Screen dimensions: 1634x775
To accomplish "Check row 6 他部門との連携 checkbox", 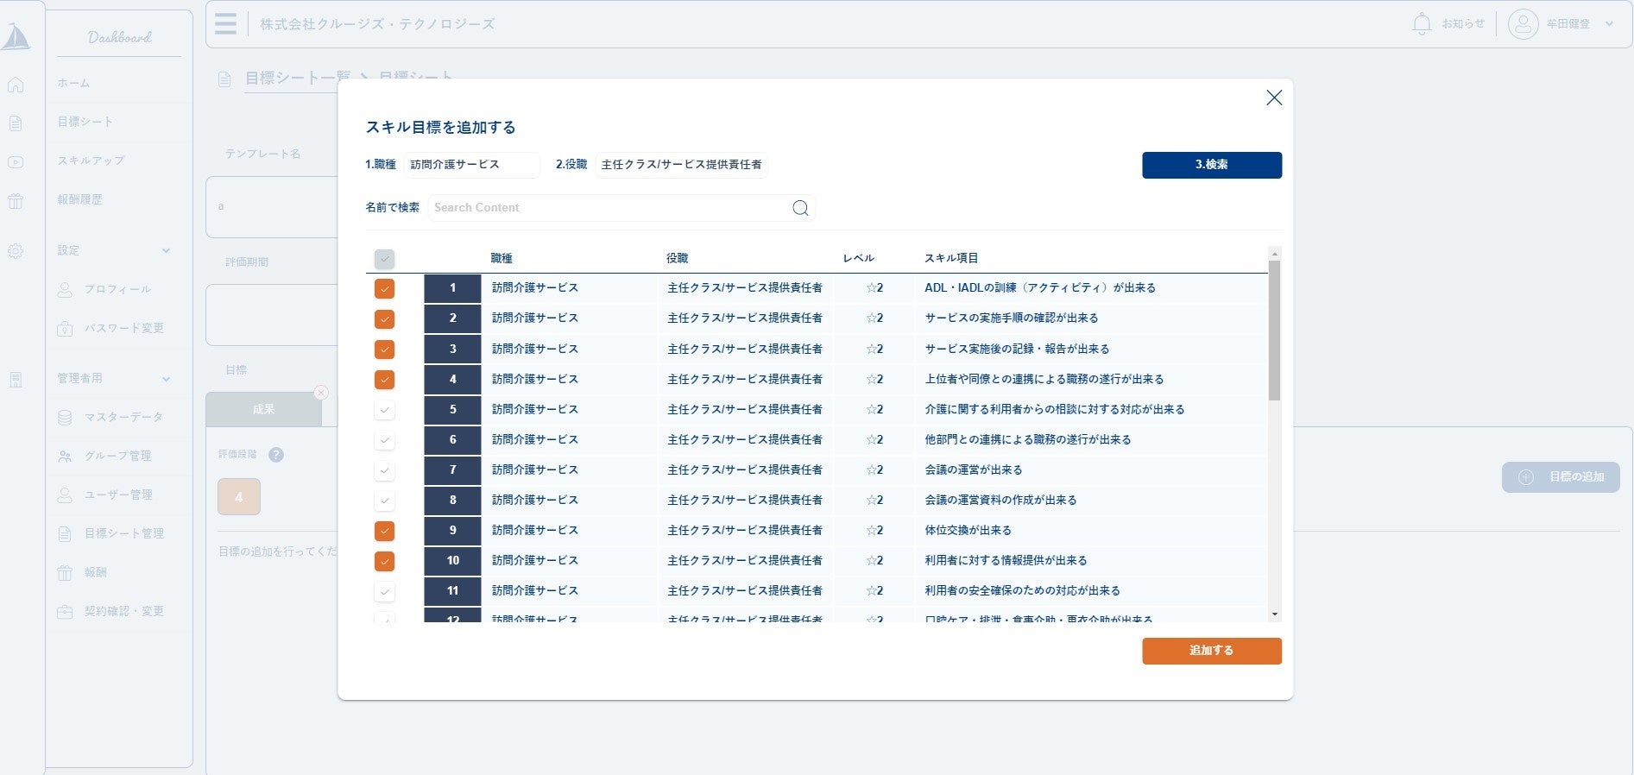I will [x=385, y=440].
